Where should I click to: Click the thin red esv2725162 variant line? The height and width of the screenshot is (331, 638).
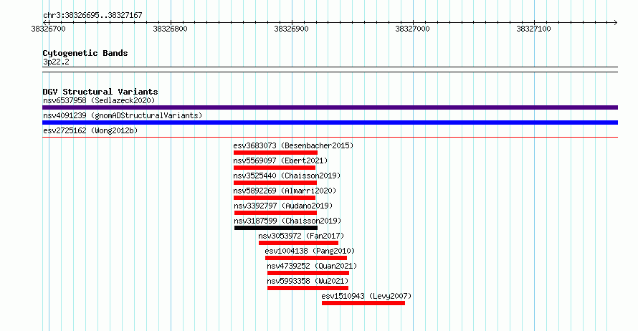pyautogui.click(x=330, y=138)
